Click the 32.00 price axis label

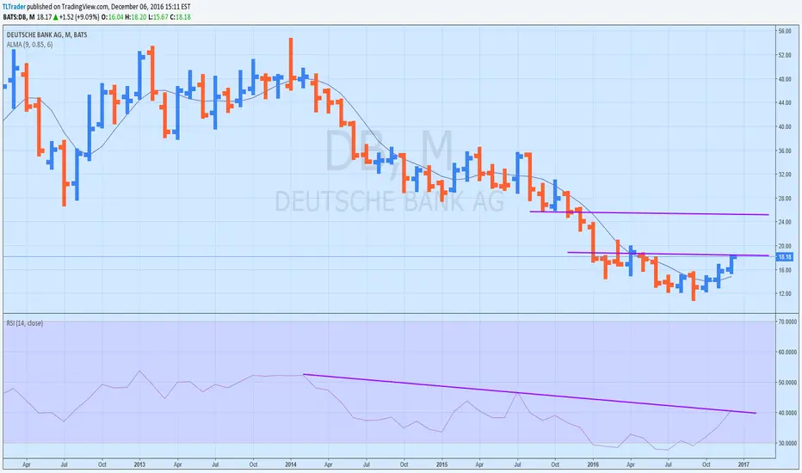click(x=785, y=175)
